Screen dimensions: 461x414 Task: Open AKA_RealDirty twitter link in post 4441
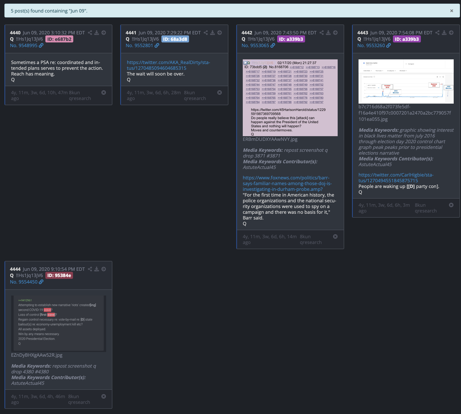(168, 65)
